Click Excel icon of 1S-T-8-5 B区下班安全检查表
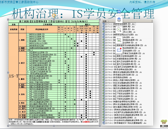 point(104,99)
